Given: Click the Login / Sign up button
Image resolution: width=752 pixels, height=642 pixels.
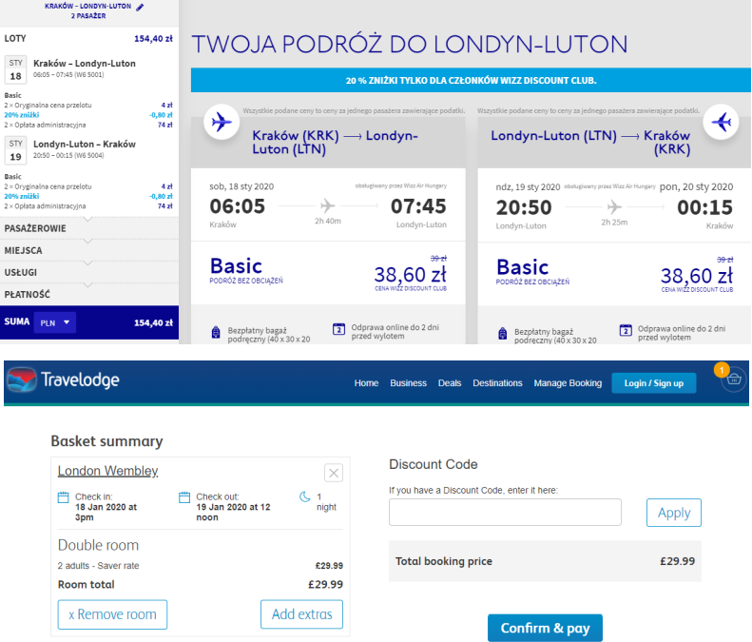Looking at the screenshot, I should tap(654, 383).
